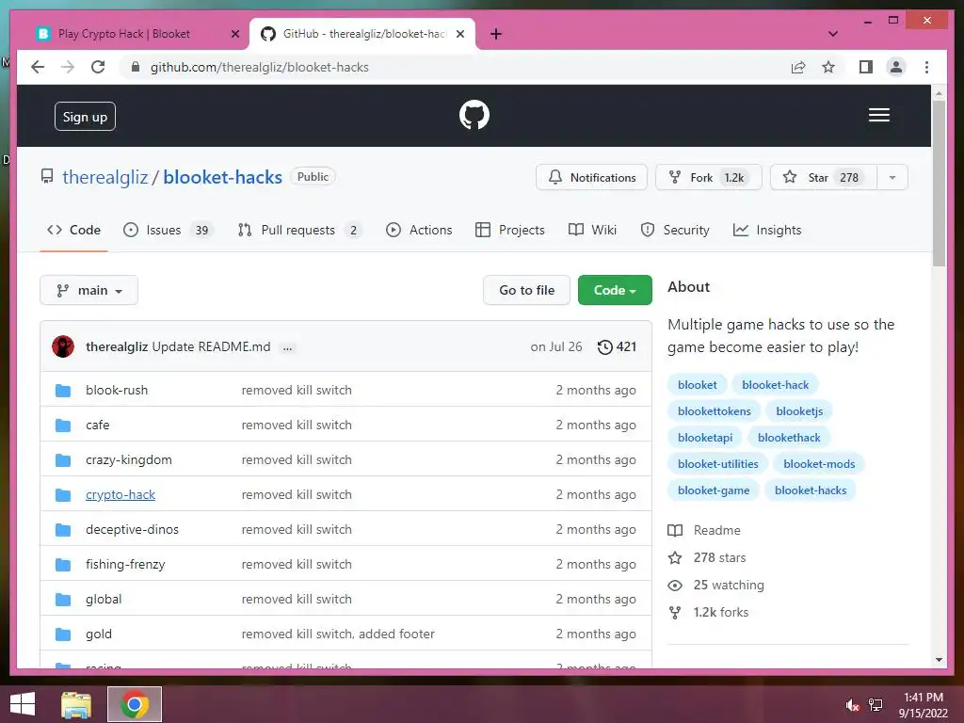This screenshot has height=723, width=964.
Task: Open the Insights tab
Action: pyautogui.click(x=766, y=230)
